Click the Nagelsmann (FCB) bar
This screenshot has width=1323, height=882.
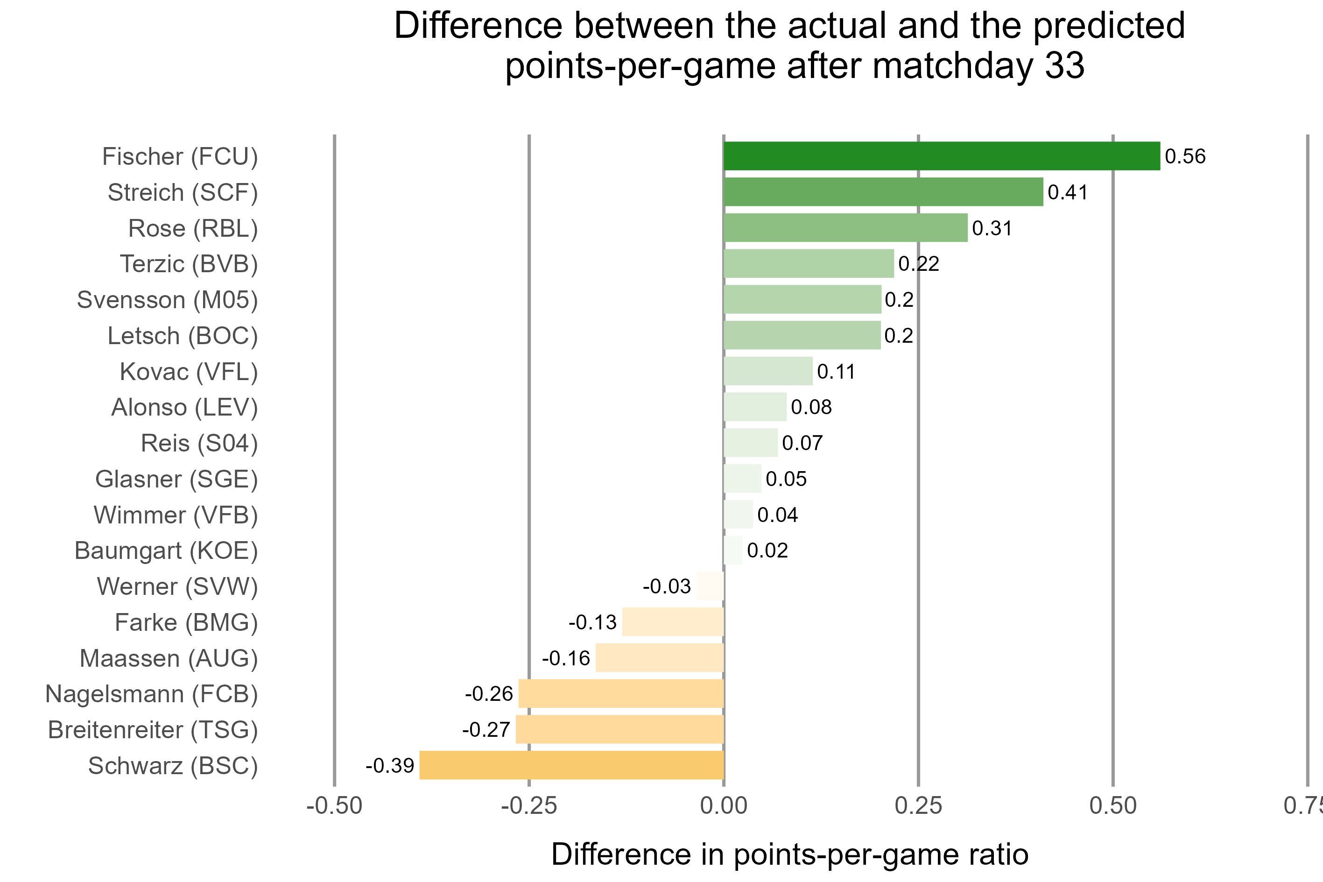coord(621,693)
